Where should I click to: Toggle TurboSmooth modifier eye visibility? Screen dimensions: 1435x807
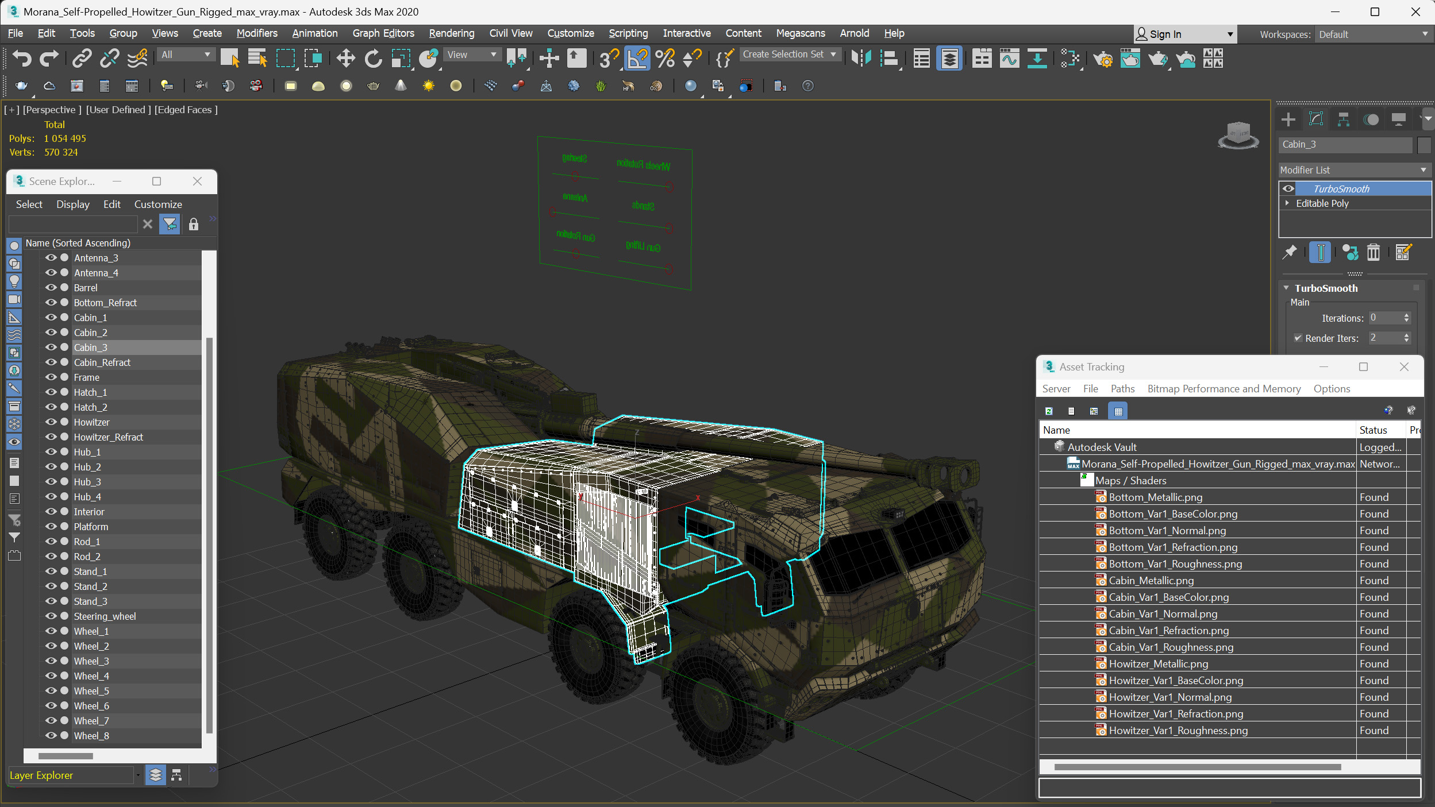tap(1288, 188)
